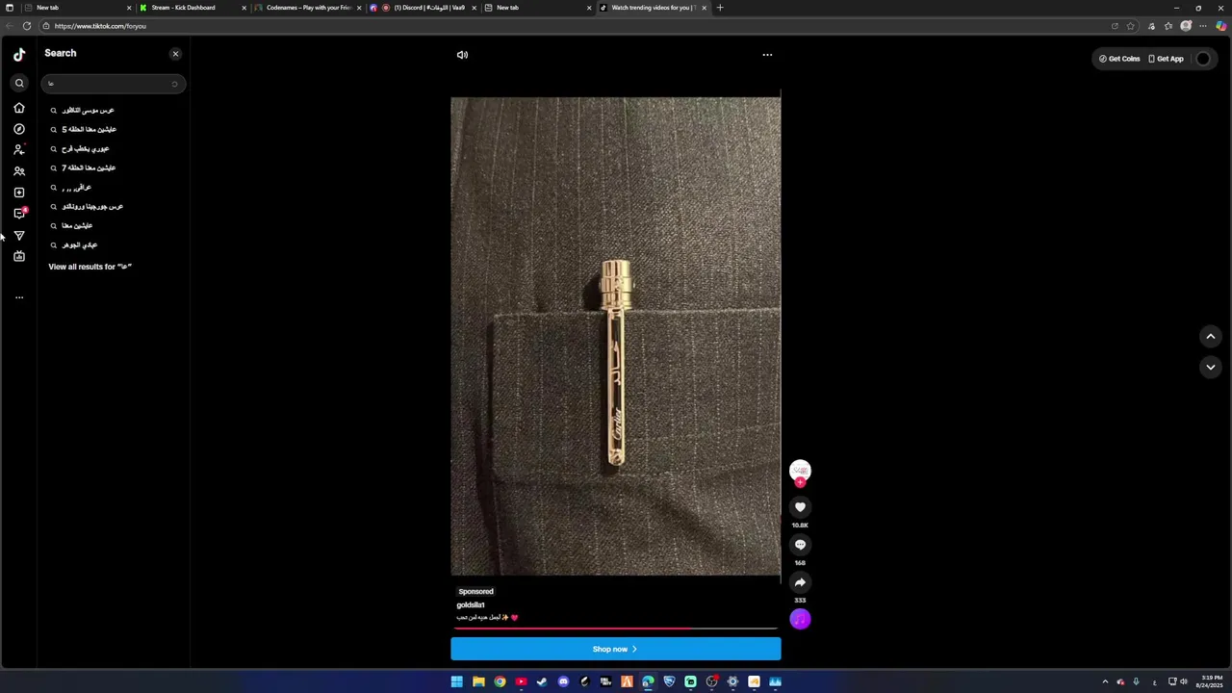Like the video with the heart icon
This screenshot has height=693, width=1232.
tap(800, 507)
